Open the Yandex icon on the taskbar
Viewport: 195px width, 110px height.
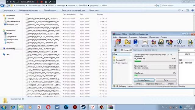point(39,107)
